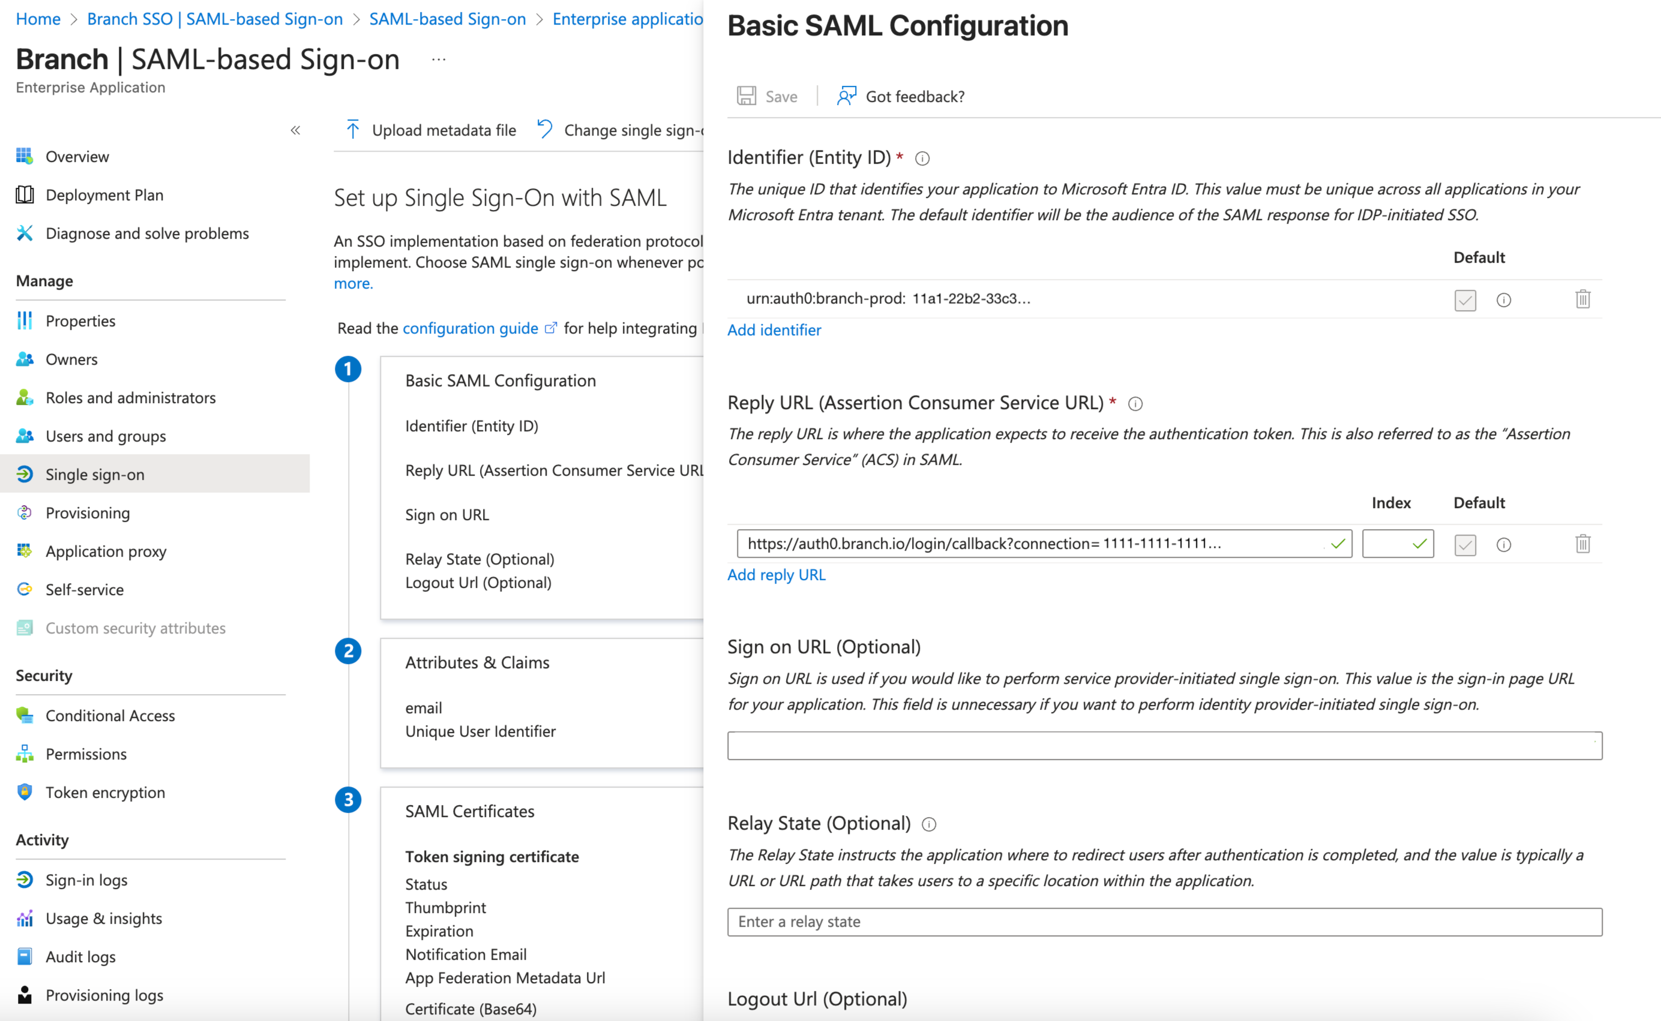1661x1021 pixels.
Task: Click info icon in the reply URL row
Action: [1504, 544]
